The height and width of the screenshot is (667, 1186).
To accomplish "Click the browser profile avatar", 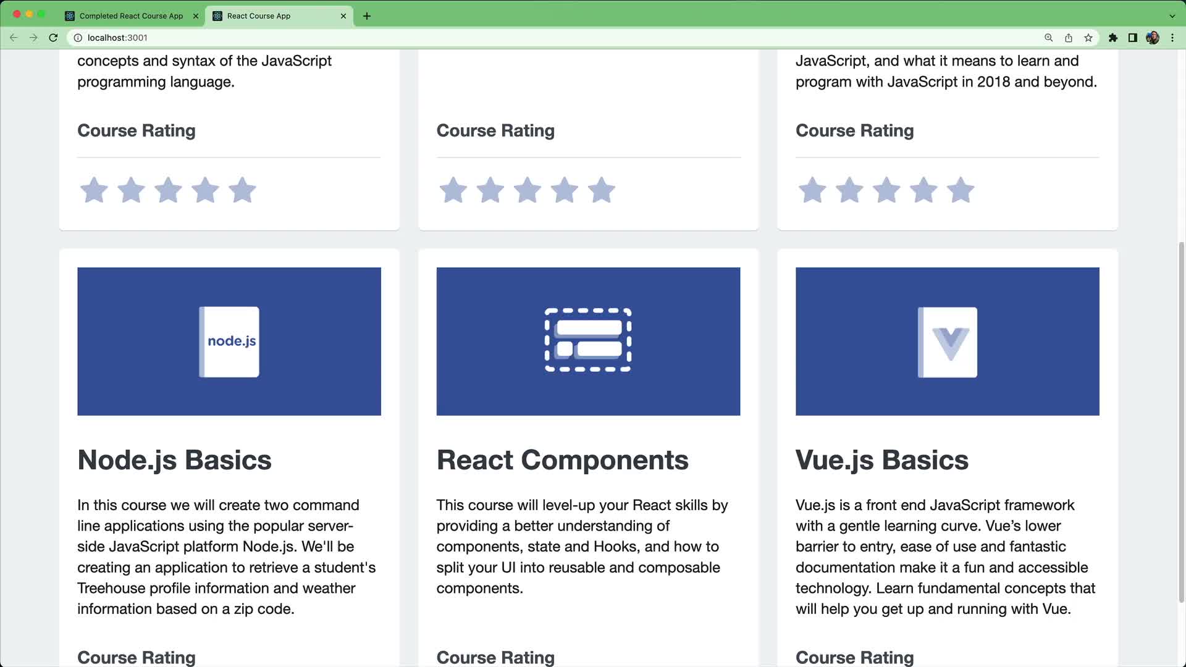I will pos(1153,38).
